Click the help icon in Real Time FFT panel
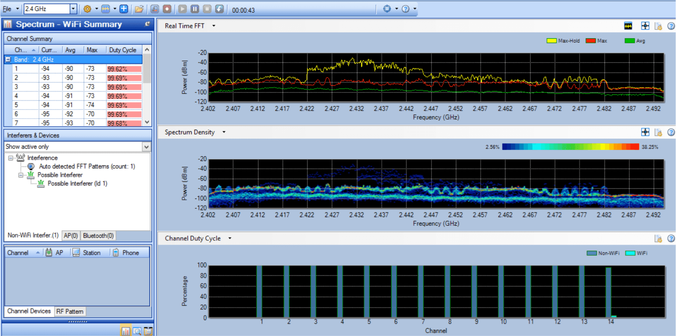 (x=671, y=26)
